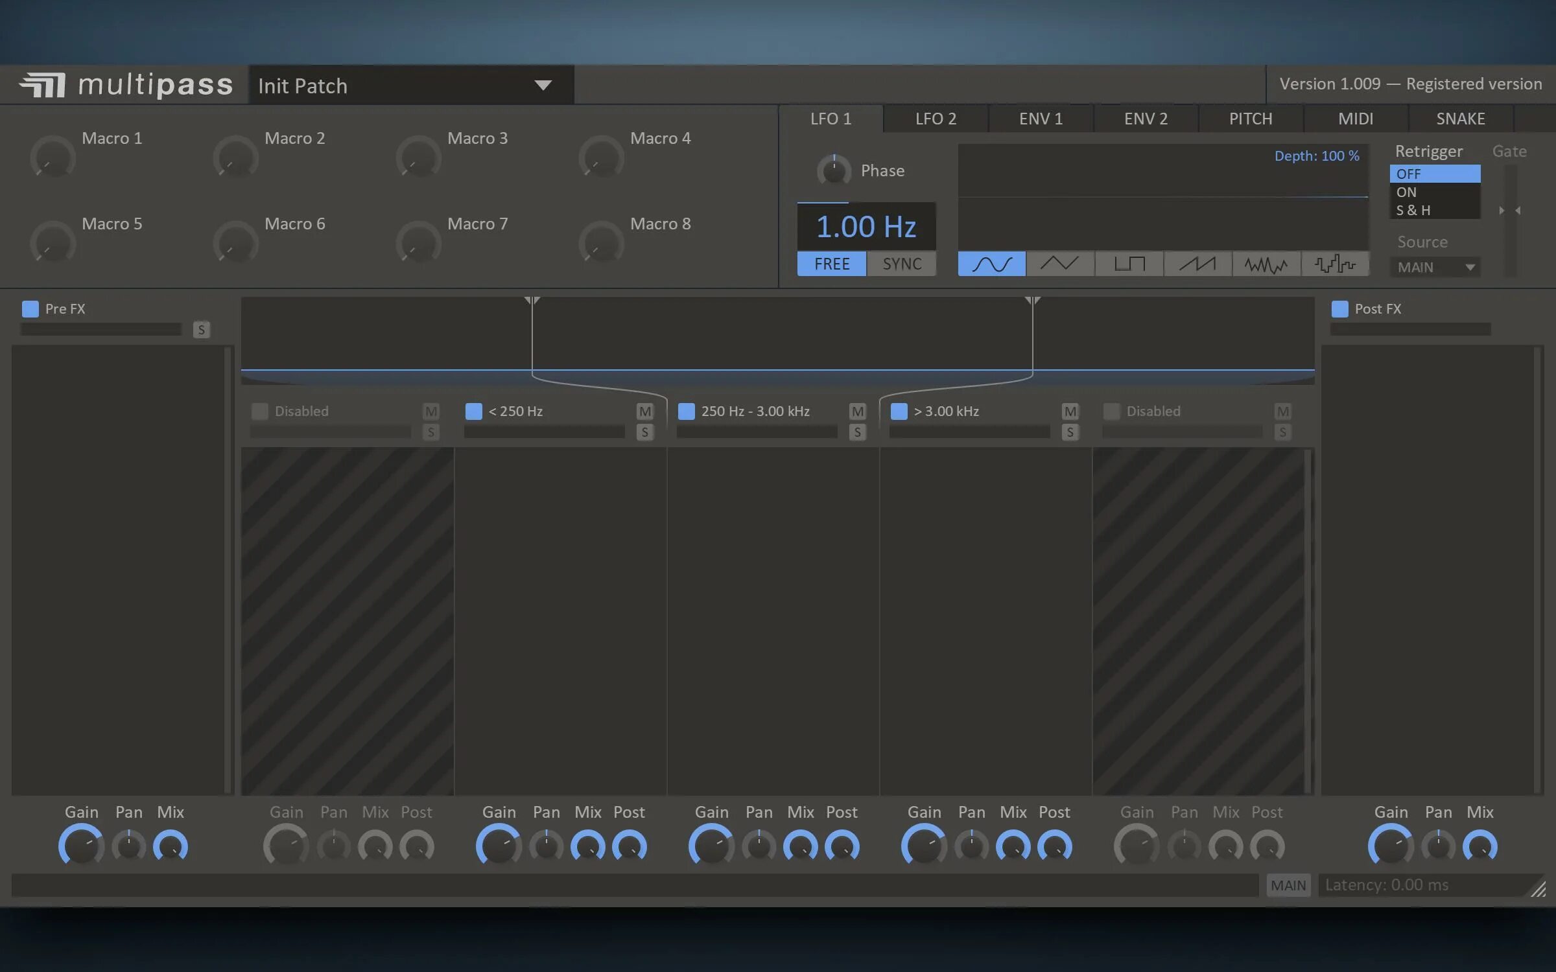Open the Init Patch preset dropdown
Image resolution: width=1556 pixels, height=972 pixels.
pyautogui.click(x=542, y=85)
